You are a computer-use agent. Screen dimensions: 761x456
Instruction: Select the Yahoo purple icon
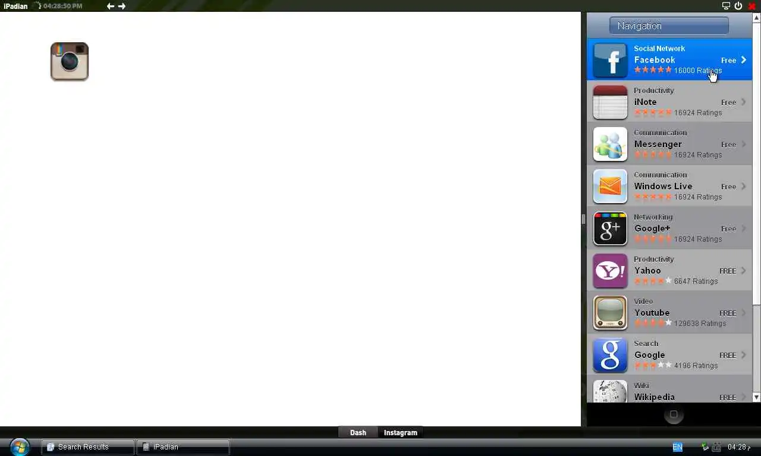point(610,271)
